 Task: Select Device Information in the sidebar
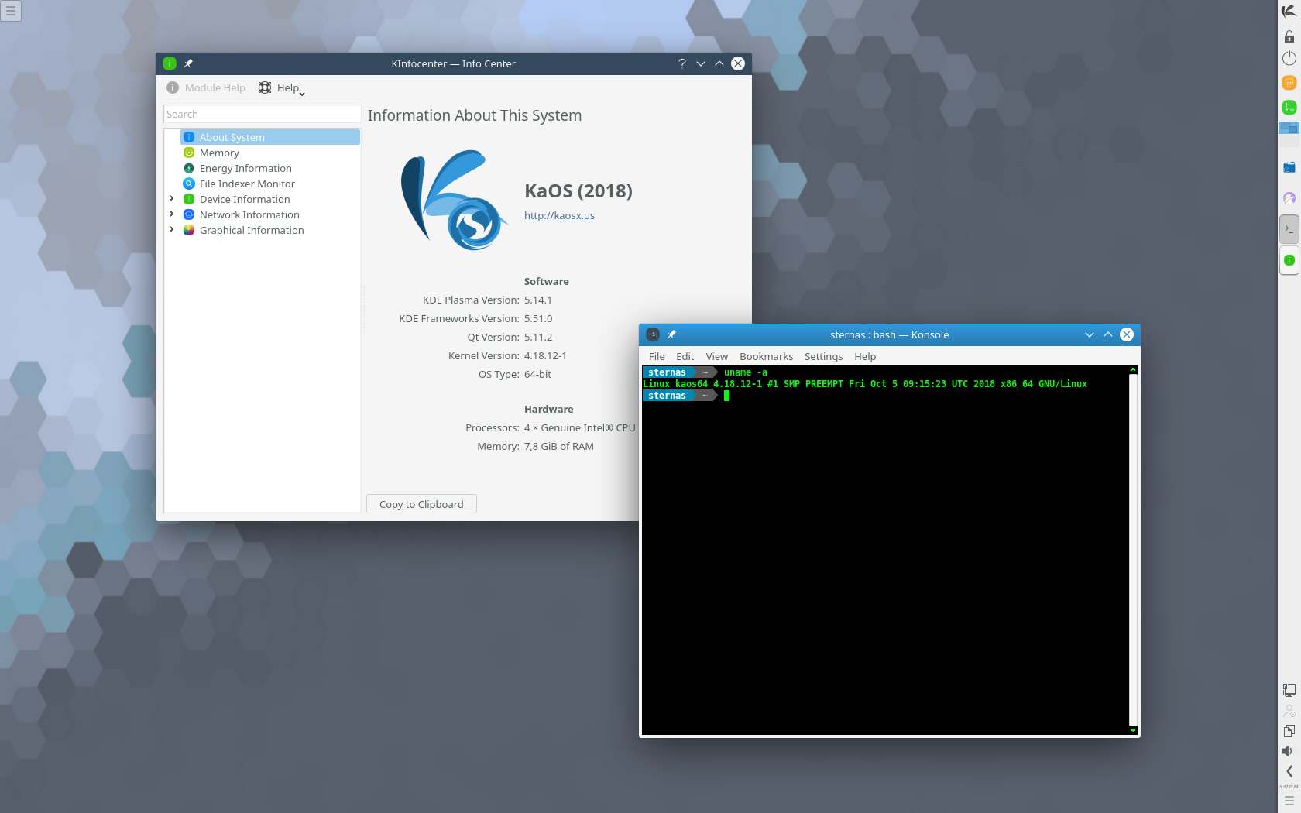click(270, 199)
